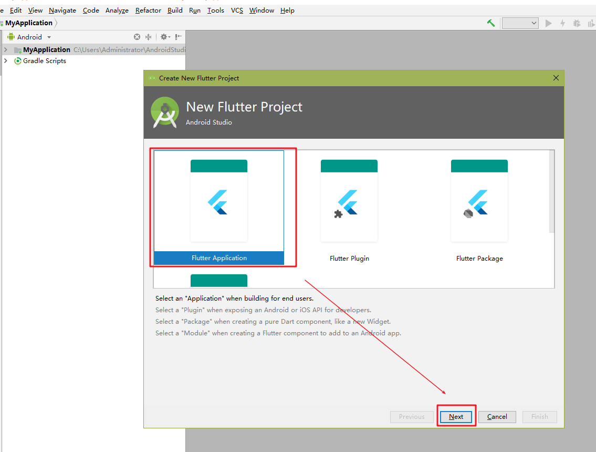Expand the MyApplication tree node arrow

tap(6, 49)
